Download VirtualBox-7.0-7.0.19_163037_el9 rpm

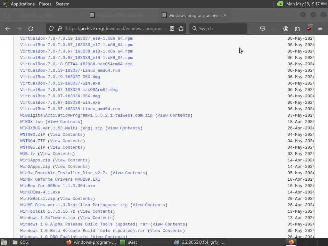pyautogui.click(x=76, y=38)
